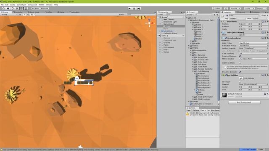
Task: Click Project search by type icon
Action: [x=214, y=15]
